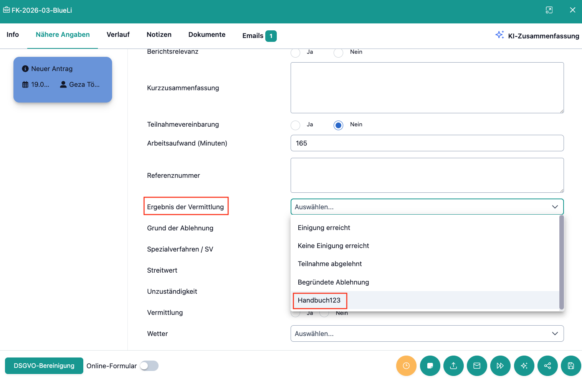The height and width of the screenshot is (379, 582).
Task: Click the DSGVO-Bereinigung button
Action: click(x=44, y=366)
